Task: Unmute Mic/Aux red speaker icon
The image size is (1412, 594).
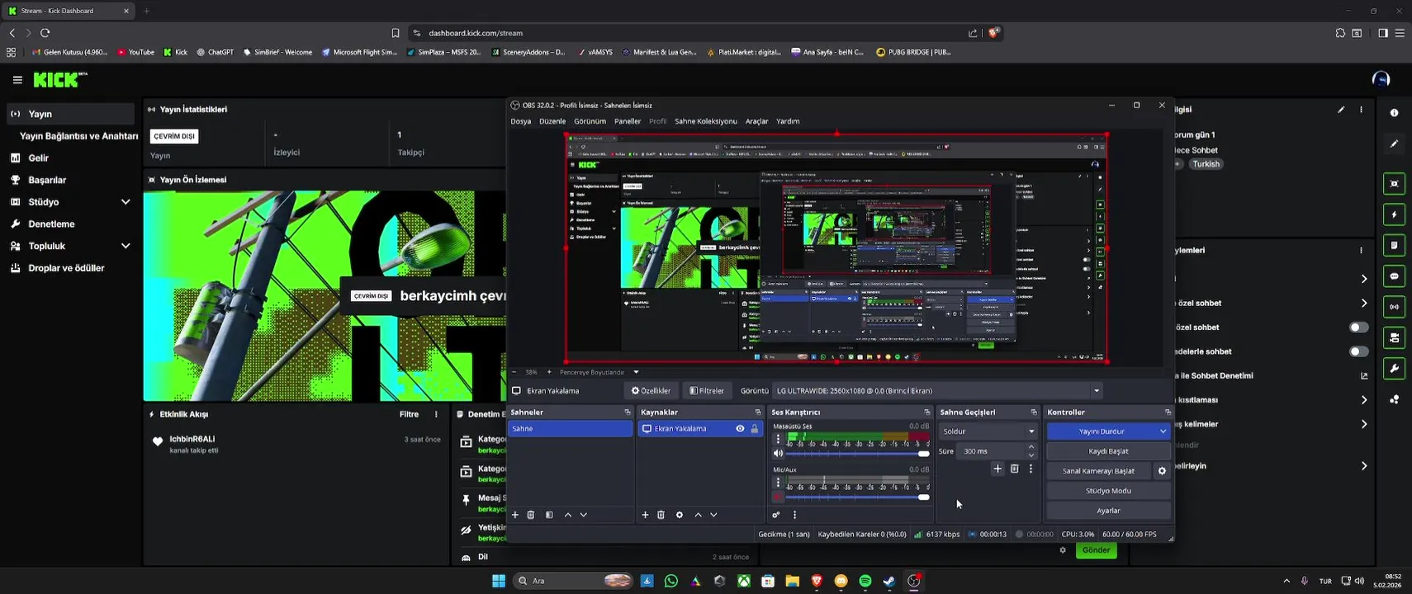Action: (778, 497)
